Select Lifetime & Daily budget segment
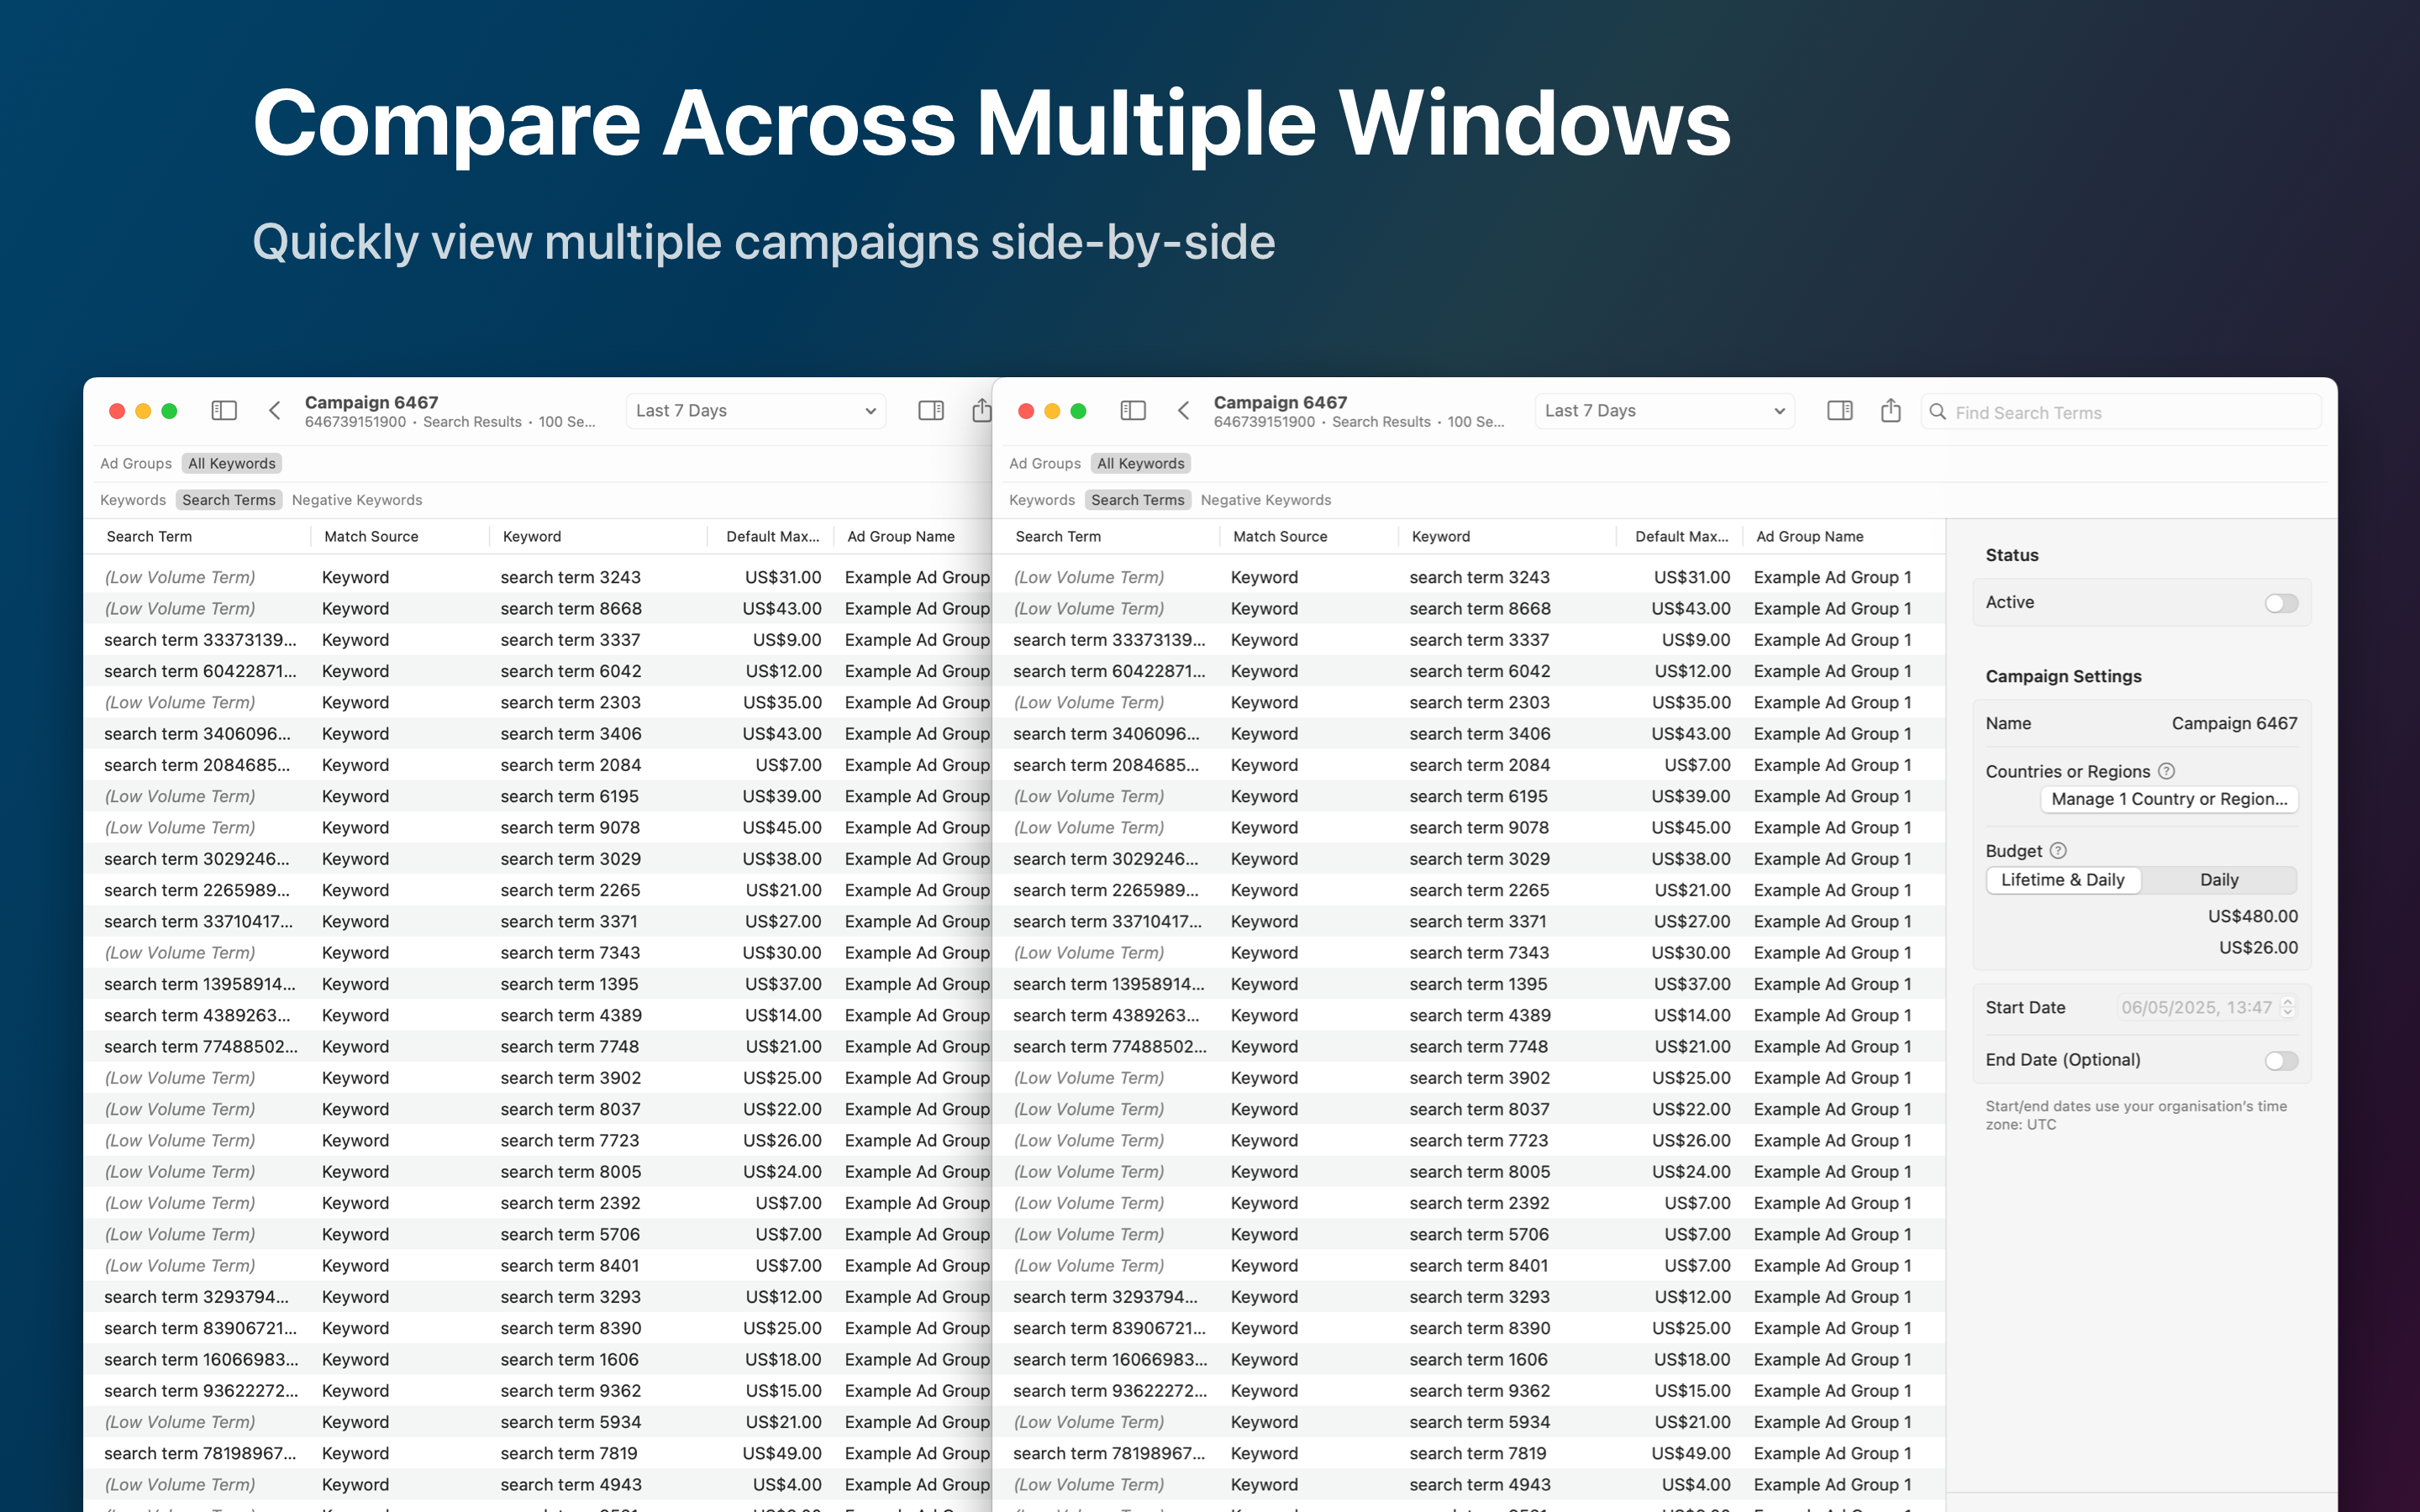This screenshot has width=2420, height=1512. [x=2063, y=880]
